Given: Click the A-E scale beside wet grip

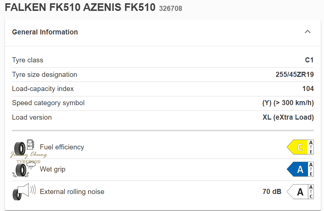Looking at the screenshot, I should pos(311,169).
